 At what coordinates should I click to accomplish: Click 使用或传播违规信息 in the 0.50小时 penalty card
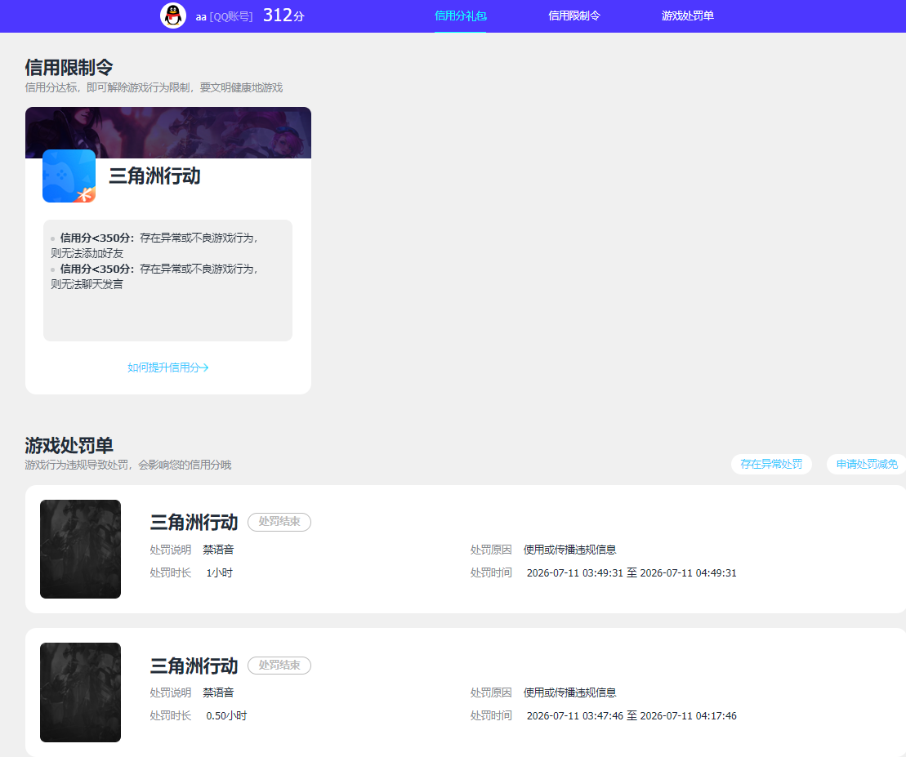pyautogui.click(x=569, y=692)
